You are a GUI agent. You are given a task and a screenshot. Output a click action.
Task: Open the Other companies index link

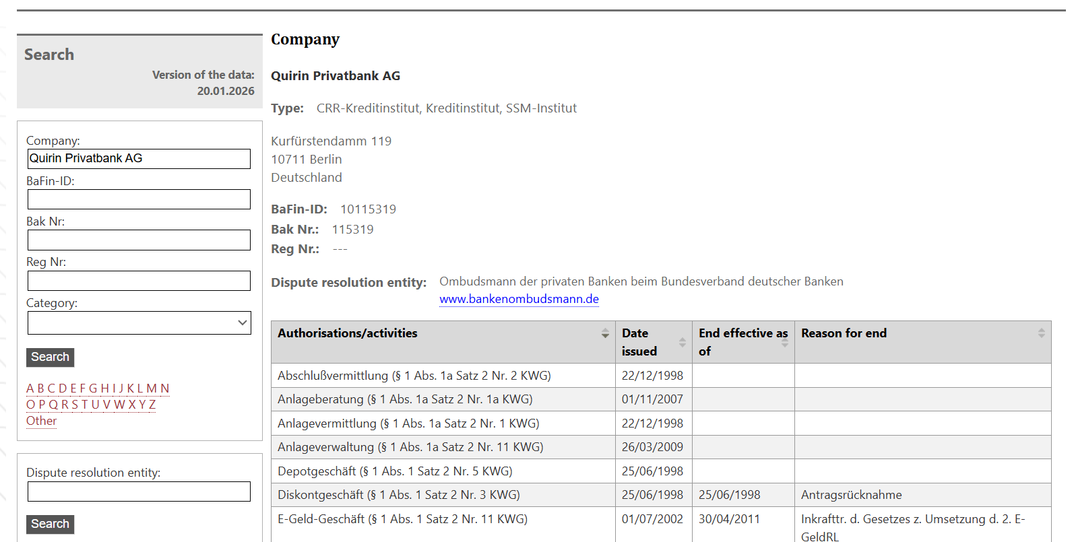click(41, 421)
